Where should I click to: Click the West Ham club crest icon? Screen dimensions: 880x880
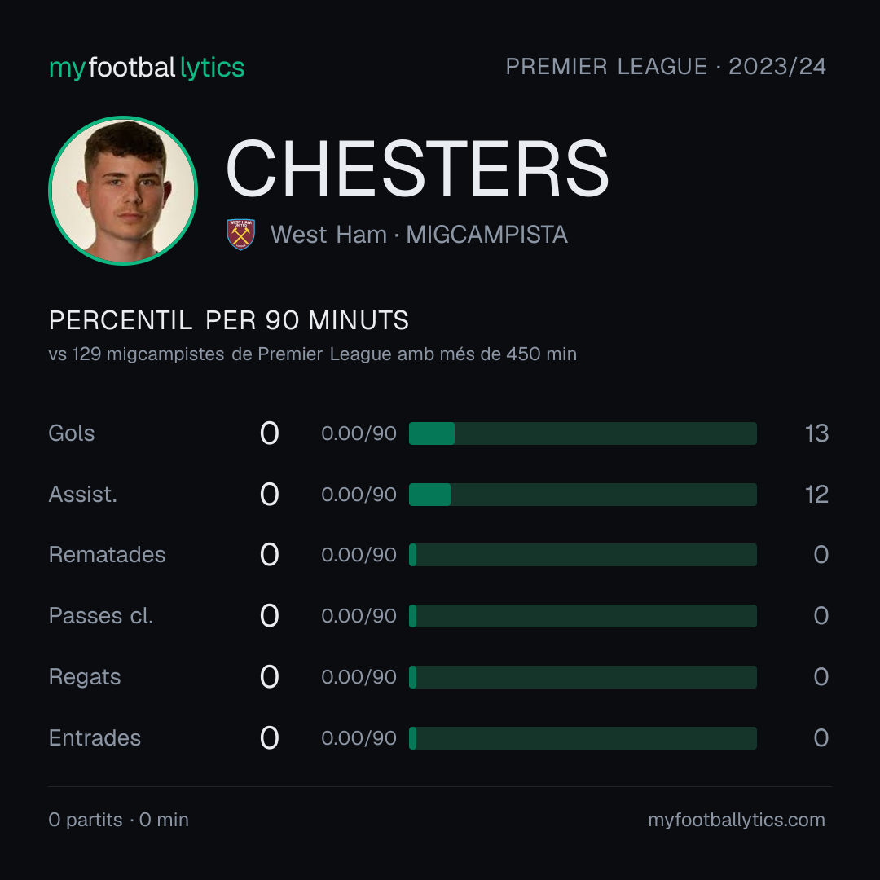[240, 234]
